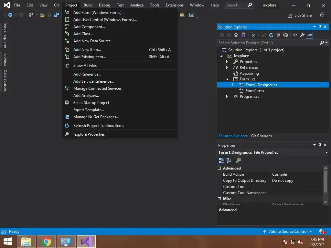Click Show All Files menu entry
Screen dimensions: 331x248
coord(120,65)
